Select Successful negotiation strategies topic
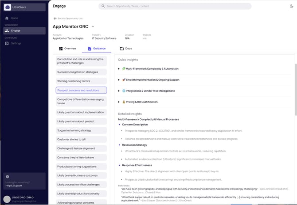Viewport: 297px width, 205px height. point(81,72)
